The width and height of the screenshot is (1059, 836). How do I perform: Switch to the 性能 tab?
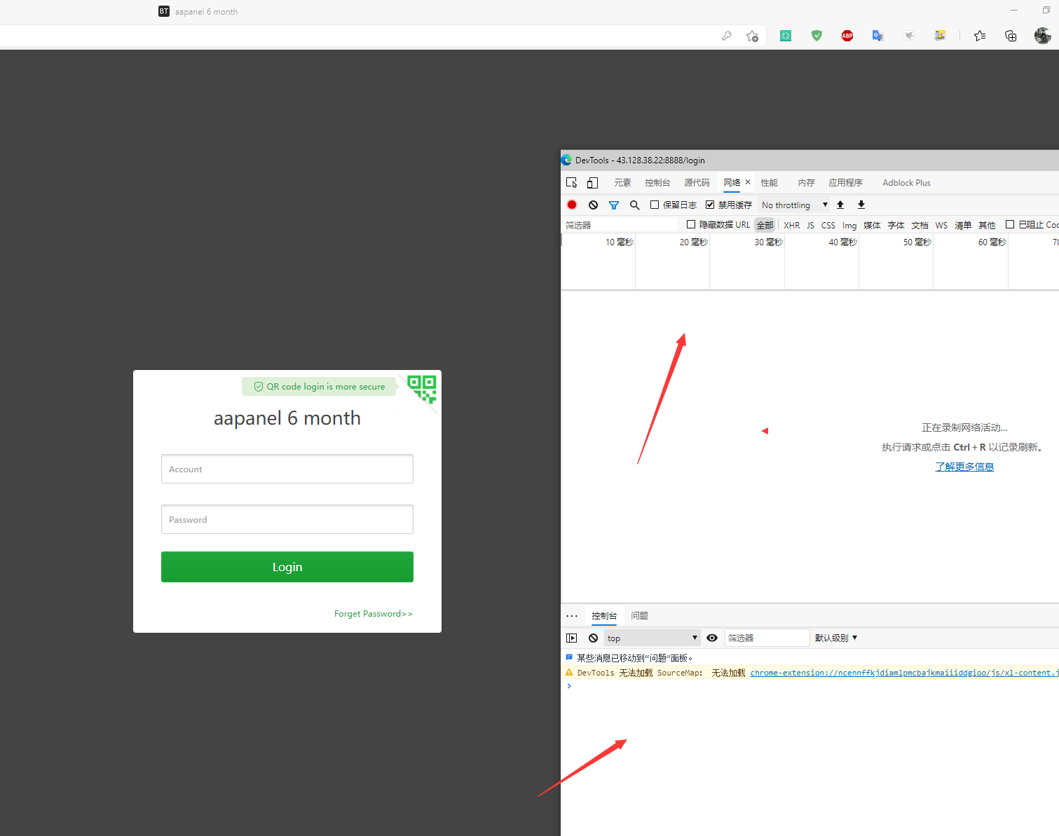770,183
